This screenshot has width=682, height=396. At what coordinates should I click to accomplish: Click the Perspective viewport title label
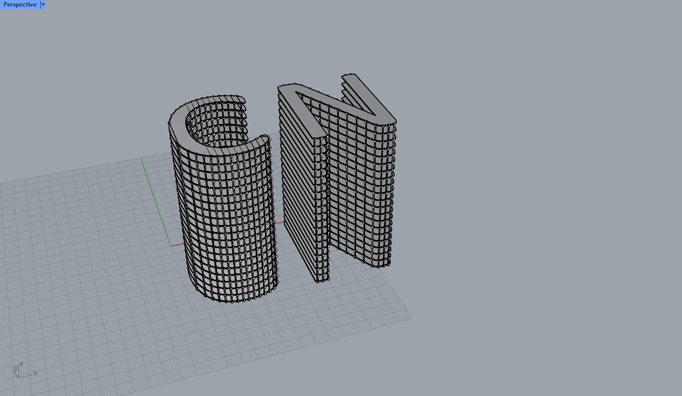20,5
